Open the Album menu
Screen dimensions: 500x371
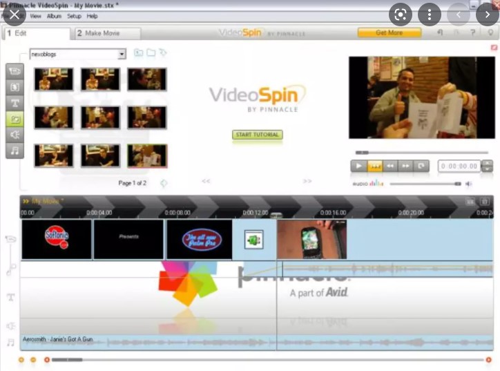pos(54,16)
